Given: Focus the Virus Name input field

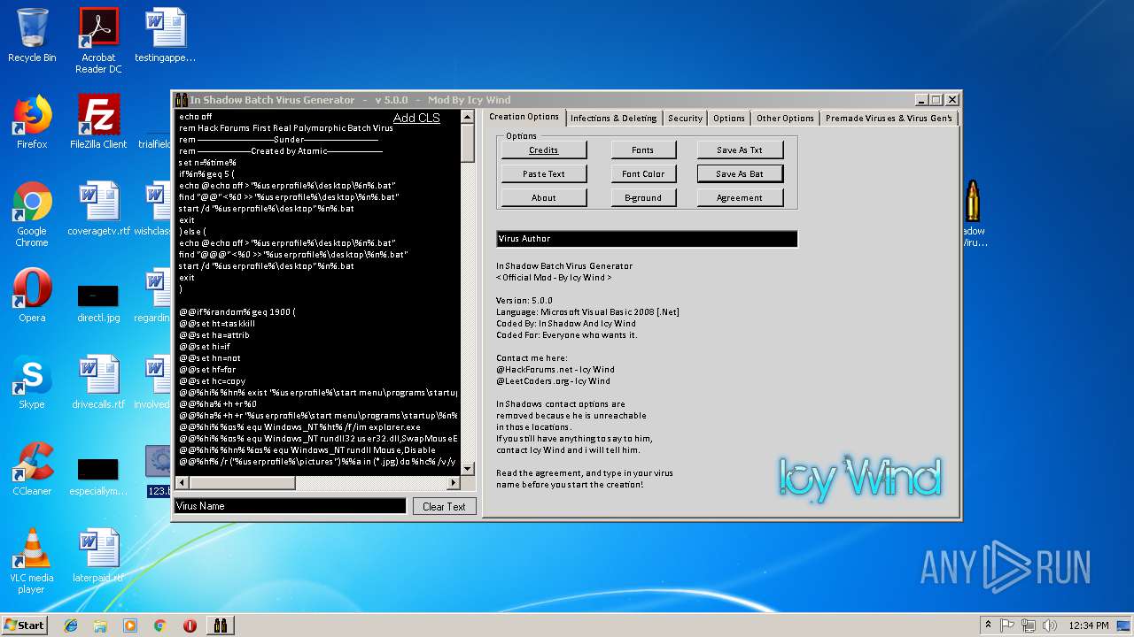Looking at the screenshot, I should coord(290,506).
